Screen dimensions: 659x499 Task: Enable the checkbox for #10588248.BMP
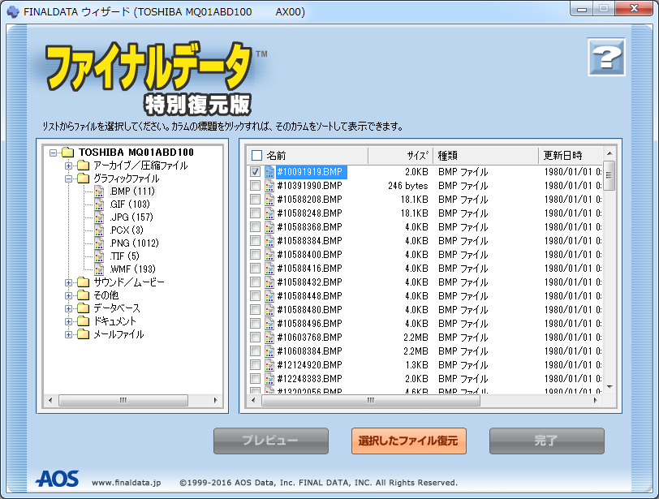tap(255, 213)
